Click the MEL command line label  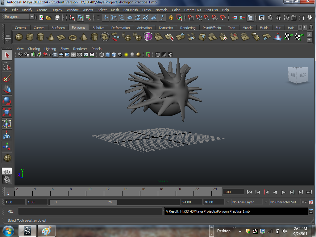10,211
